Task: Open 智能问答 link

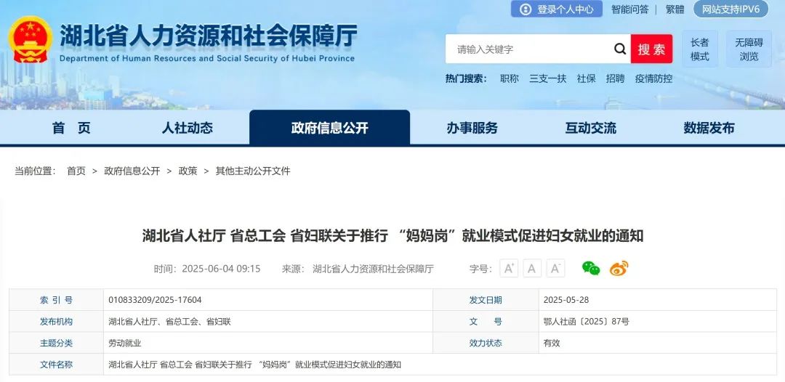Action: pos(629,9)
